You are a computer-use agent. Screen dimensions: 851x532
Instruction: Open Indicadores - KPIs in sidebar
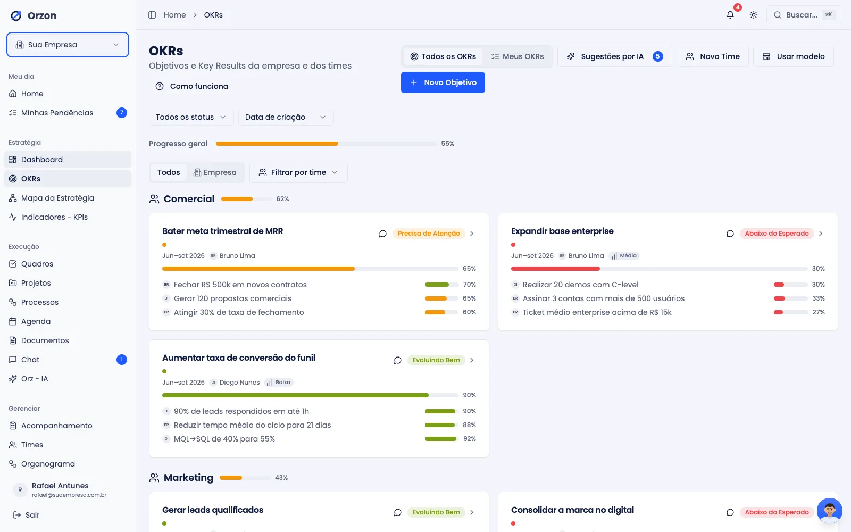(68, 217)
